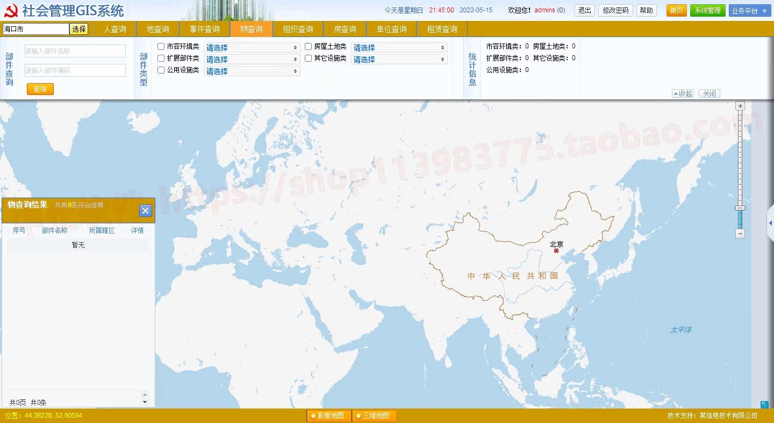The width and height of the screenshot is (774, 423).
Task: Click the admins username text
Action: (x=544, y=10)
